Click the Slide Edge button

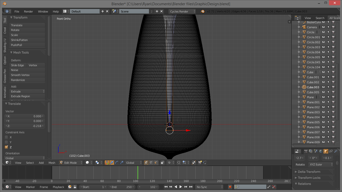point(18,65)
